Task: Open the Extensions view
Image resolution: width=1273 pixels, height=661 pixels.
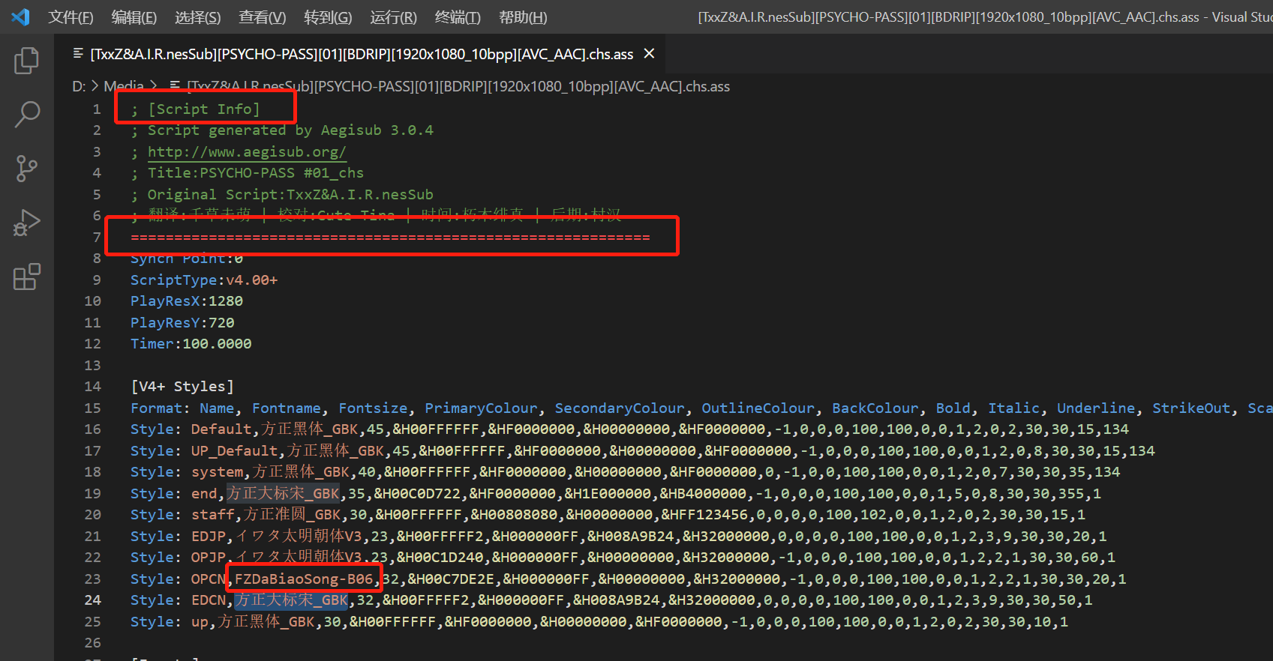Action: pyautogui.click(x=26, y=277)
